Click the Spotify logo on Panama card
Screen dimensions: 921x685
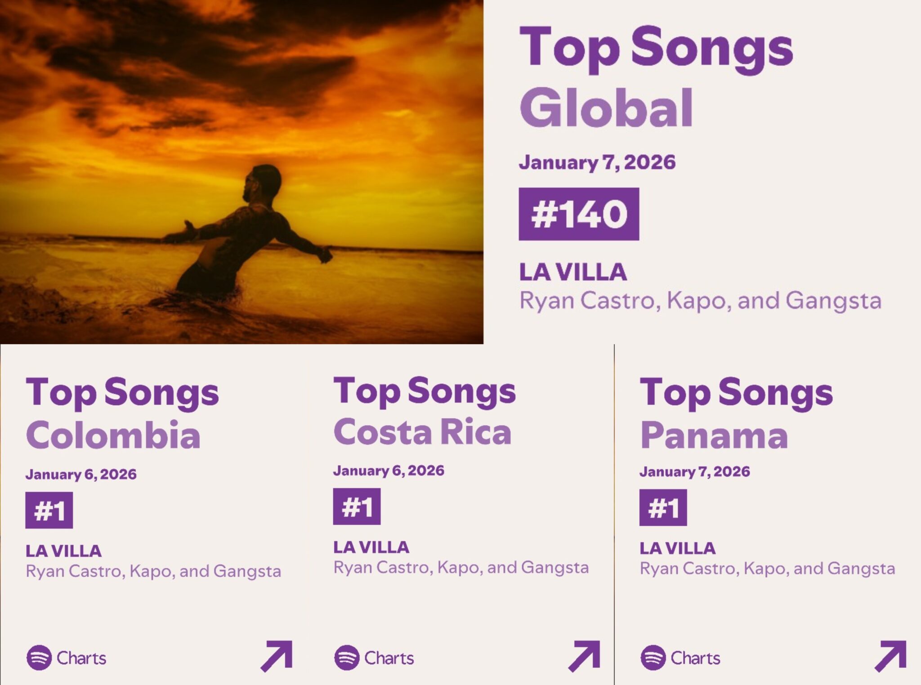[653, 658]
